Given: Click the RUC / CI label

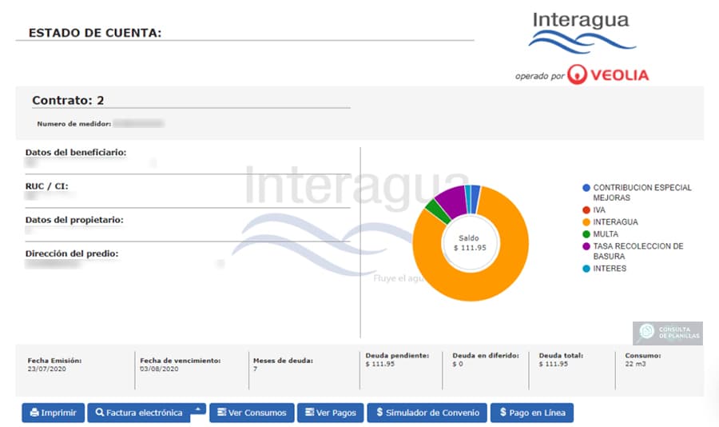Looking at the screenshot, I should [47, 186].
